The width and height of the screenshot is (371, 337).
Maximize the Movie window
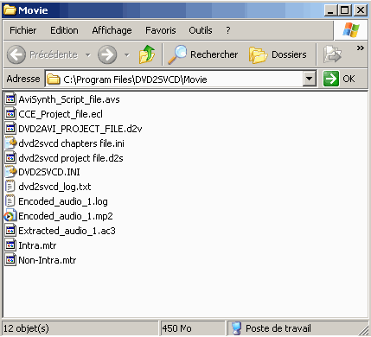pos(345,10)
